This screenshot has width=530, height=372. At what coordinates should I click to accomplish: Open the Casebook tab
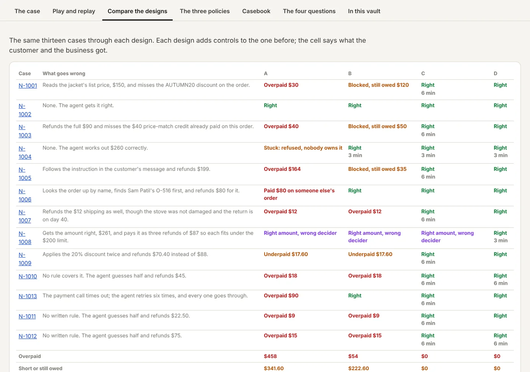pyautogui.click(x=256, y=11)
